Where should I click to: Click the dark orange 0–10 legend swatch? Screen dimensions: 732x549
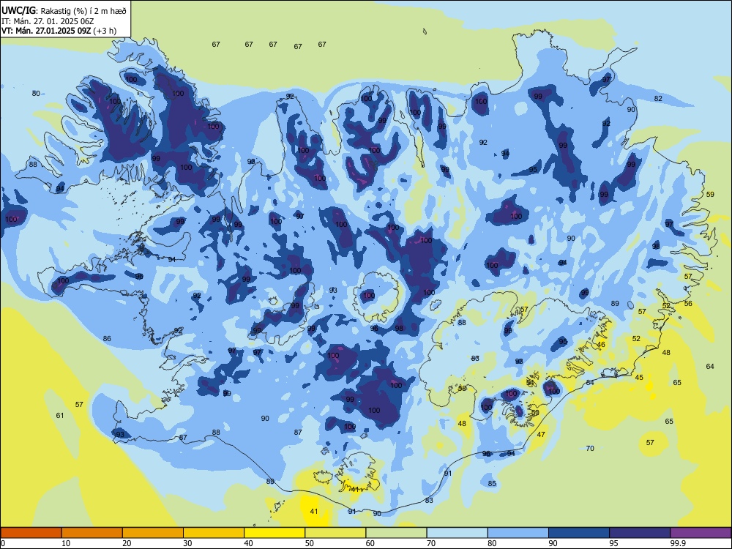pyautogui.click(x=31, y=533)
